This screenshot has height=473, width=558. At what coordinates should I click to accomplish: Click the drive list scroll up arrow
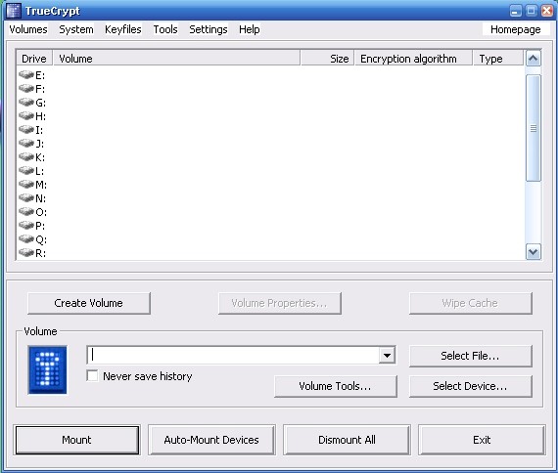pyautogui.click(x=534, y=59)
